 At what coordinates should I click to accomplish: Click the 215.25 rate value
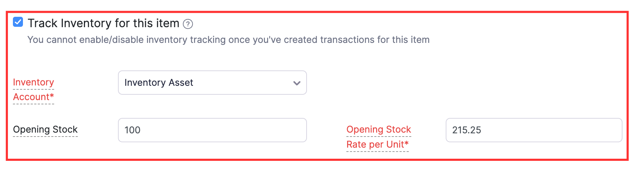click(467, 130)
